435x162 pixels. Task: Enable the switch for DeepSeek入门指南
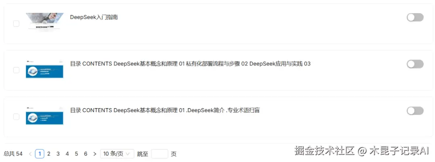point(415,17)
